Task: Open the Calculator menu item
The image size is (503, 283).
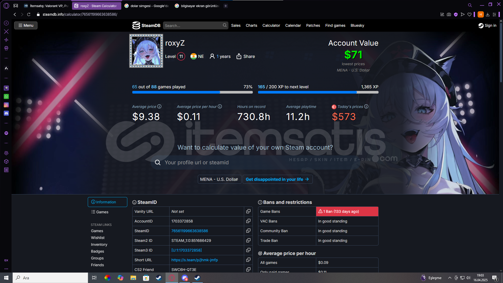Action: click(271, 25)
